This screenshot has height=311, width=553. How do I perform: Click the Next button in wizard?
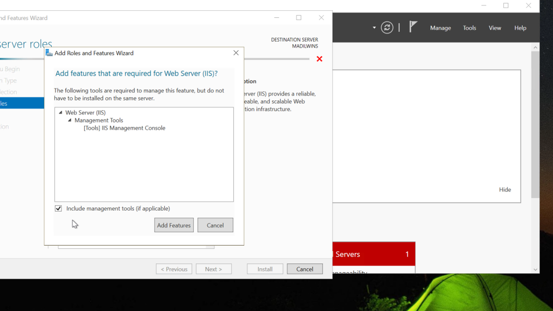214,269
